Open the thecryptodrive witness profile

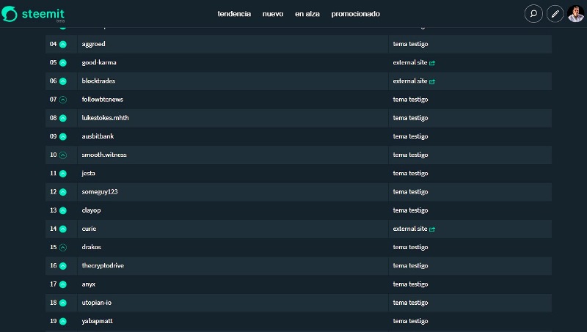103,265
